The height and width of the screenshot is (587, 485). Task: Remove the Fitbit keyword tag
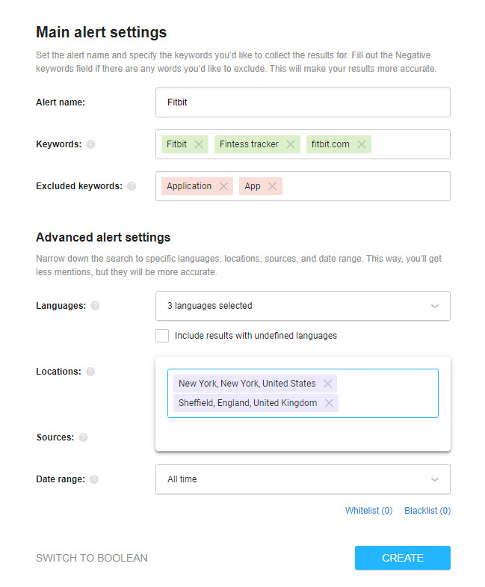pyautogui.click(x=199, y=144)
